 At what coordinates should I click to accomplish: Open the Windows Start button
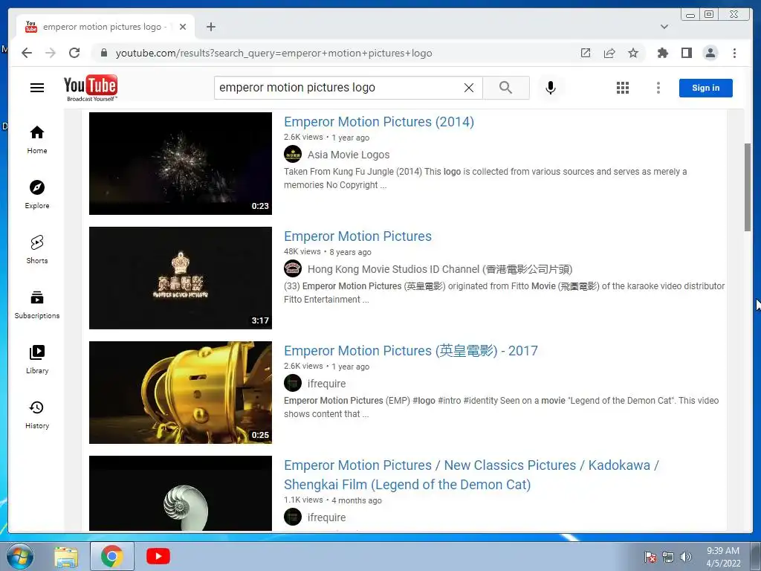19,556
